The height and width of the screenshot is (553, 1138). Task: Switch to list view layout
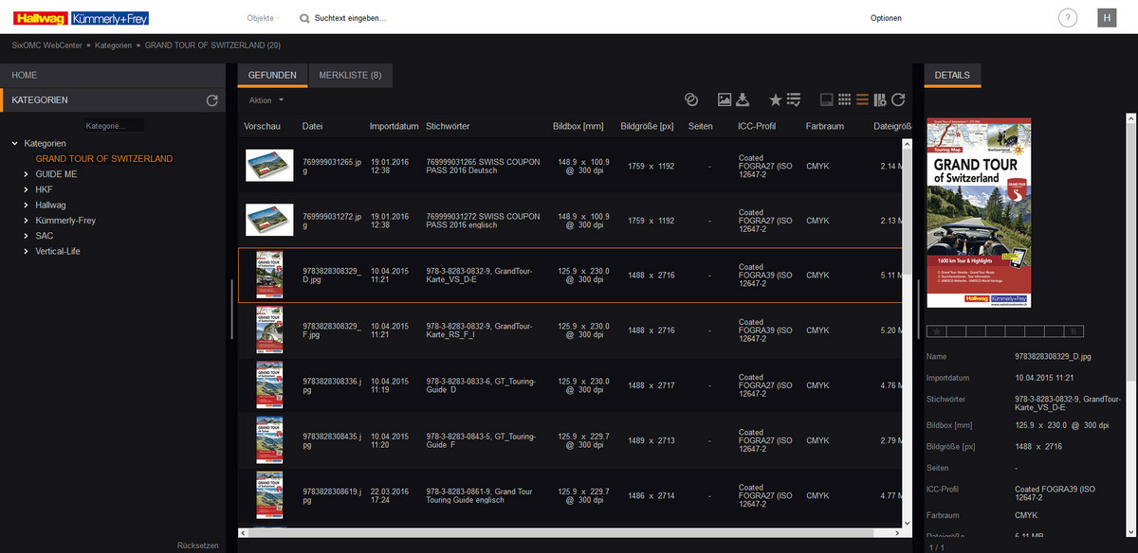tap(862, 99)
